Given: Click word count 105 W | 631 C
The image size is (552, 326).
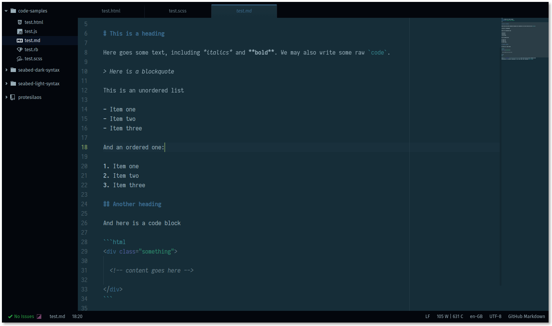Looking at the screenshot, I should click(x=450, y=317).
